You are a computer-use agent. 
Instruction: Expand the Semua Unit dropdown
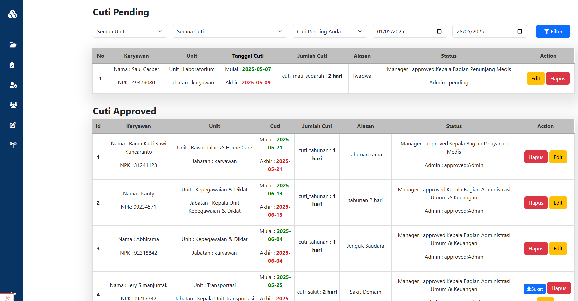[x=130, y=31]
